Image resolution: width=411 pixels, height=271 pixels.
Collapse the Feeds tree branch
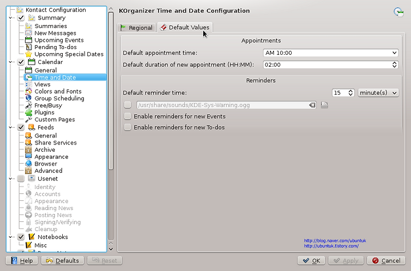10,127
